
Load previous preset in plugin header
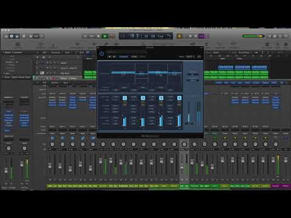click(110, 57)
